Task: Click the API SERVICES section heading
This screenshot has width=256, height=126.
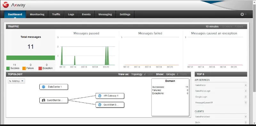Action: coord(202,80)
